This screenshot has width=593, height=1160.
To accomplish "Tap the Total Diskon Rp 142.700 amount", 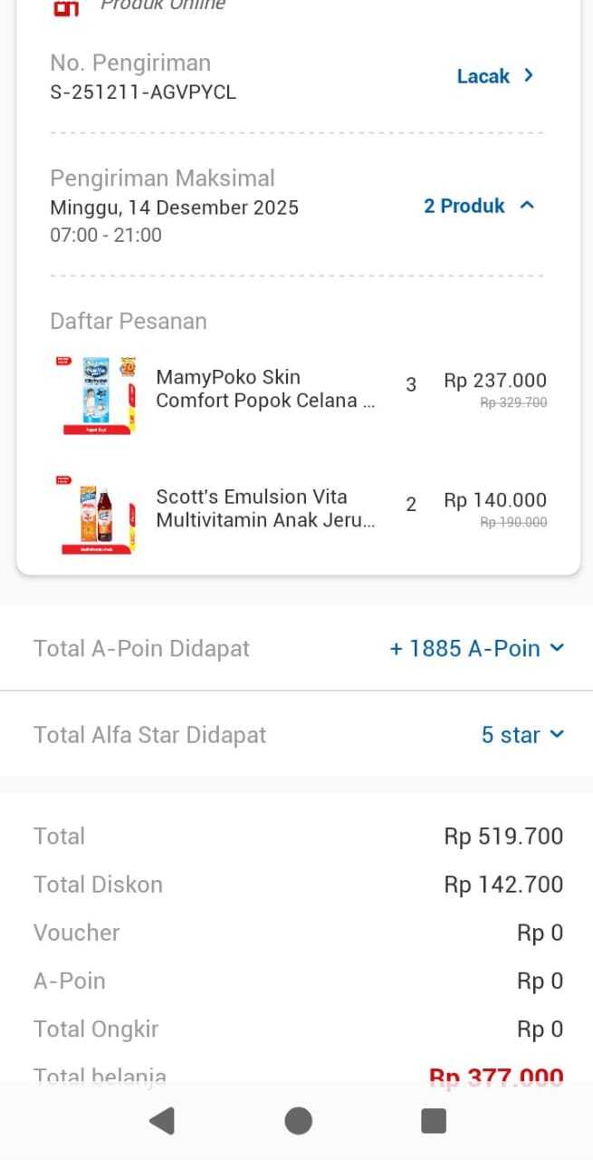I will 503,884.
